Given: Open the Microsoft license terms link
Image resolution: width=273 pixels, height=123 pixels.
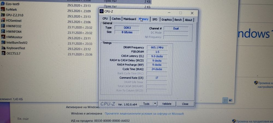Looking at the screenshot, I should [x=144, y=114].
